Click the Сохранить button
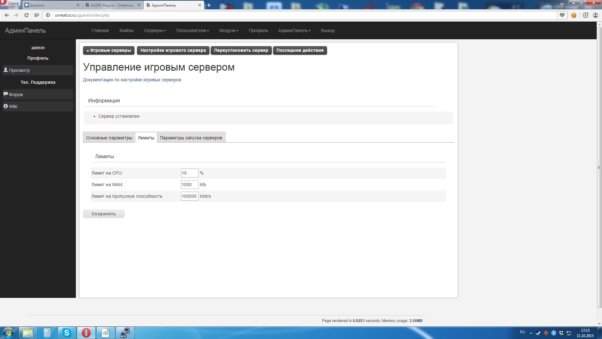 pos(103,214)
